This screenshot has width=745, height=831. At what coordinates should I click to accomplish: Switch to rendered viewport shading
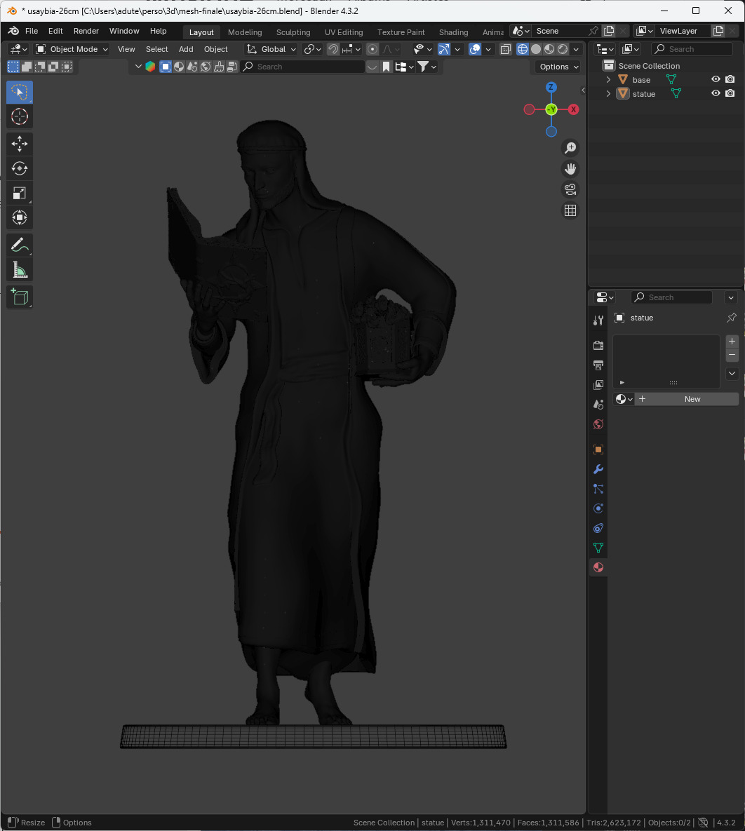563,49
